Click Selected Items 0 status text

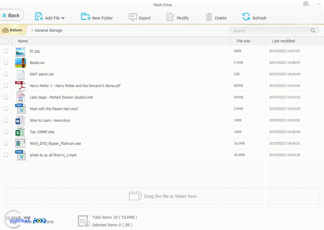coord(112,225)
